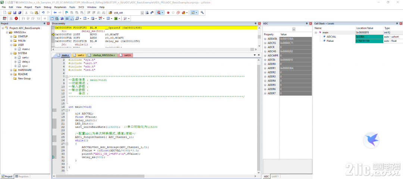Paste from clipboard using toolbar icon
The height and width of the screenshot is (179, 403).
pyautogui.click(x=36, y=13)
